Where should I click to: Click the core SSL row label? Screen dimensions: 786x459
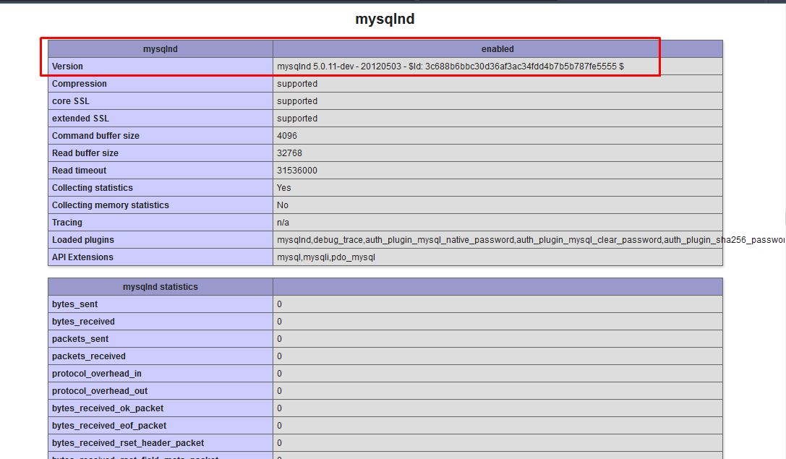coord(71,101)
